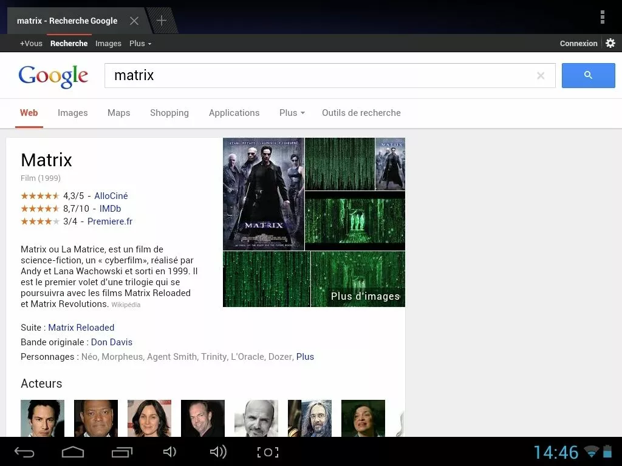Open Google settings gear

(610, 43)
